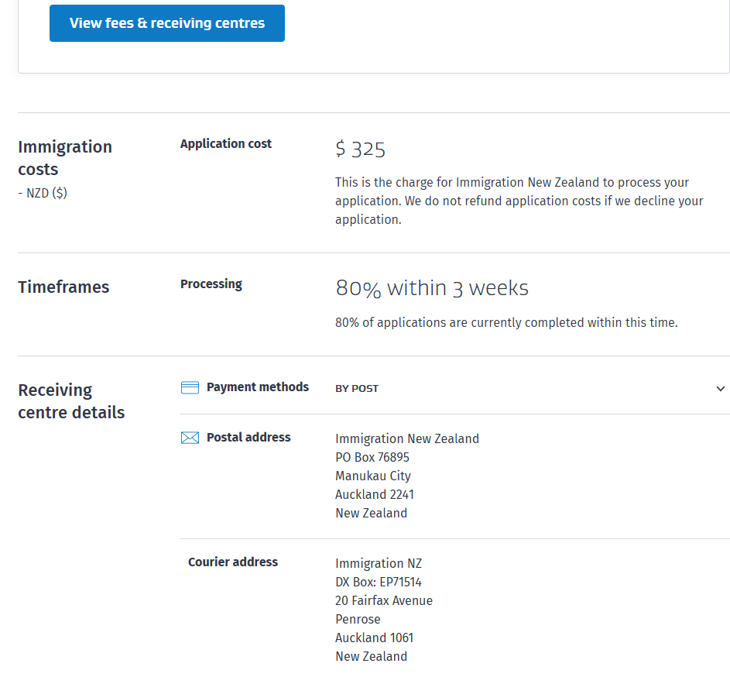Click the Immigration costs heading
The width and height of the screenshot is (730, 684).
65,158
